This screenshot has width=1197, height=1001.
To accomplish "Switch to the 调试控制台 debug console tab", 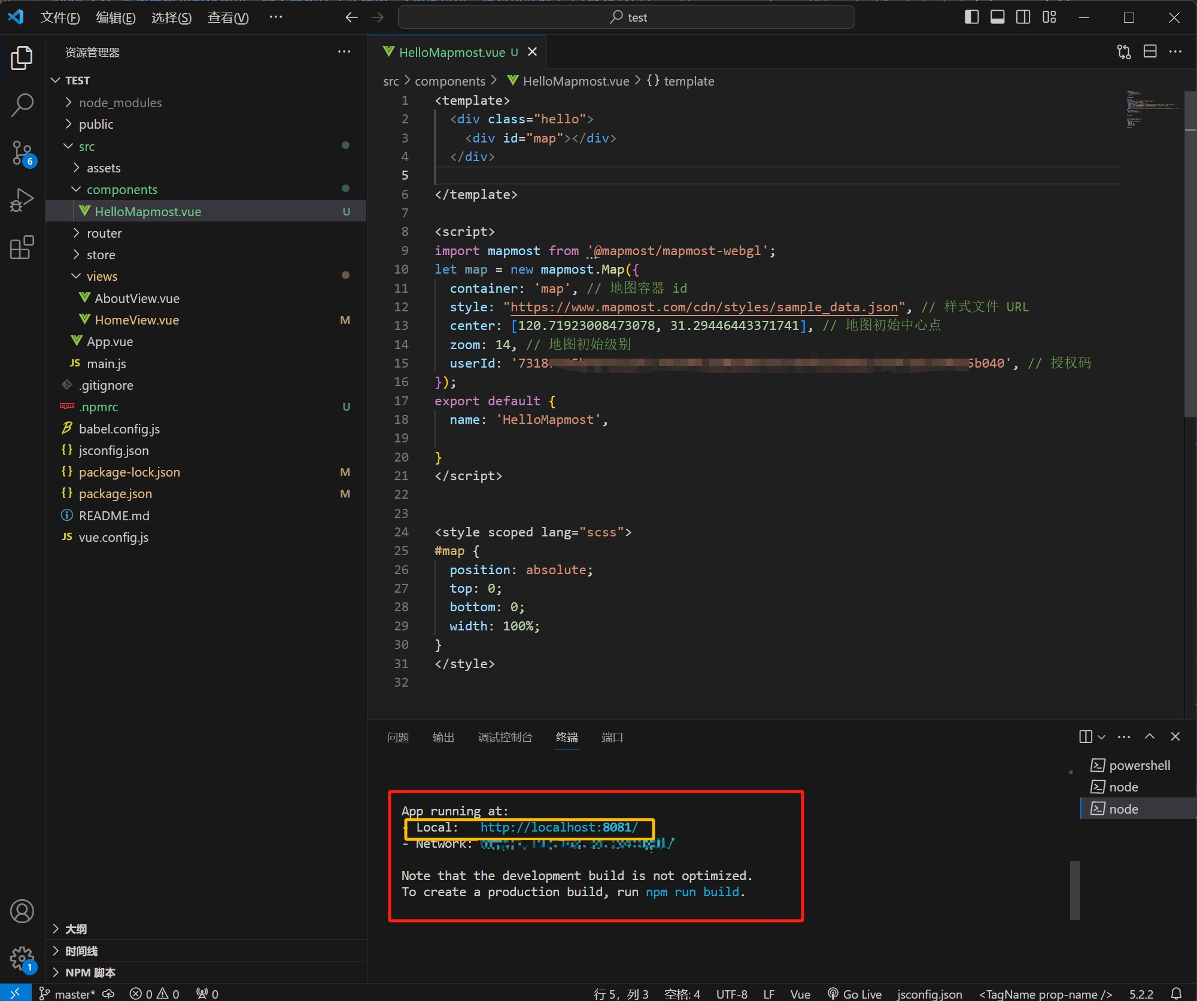I will [x=505, y=738].
